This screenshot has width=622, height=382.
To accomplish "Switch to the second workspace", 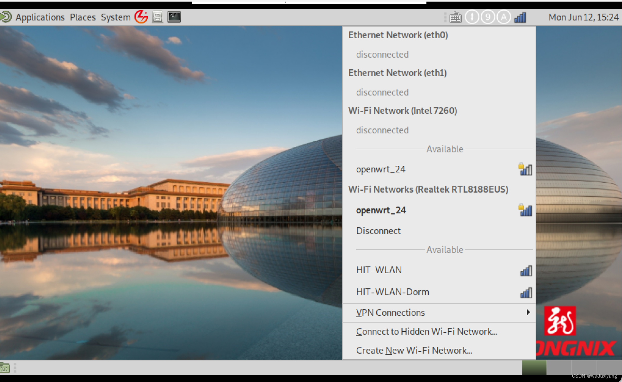I will point(559,368).
